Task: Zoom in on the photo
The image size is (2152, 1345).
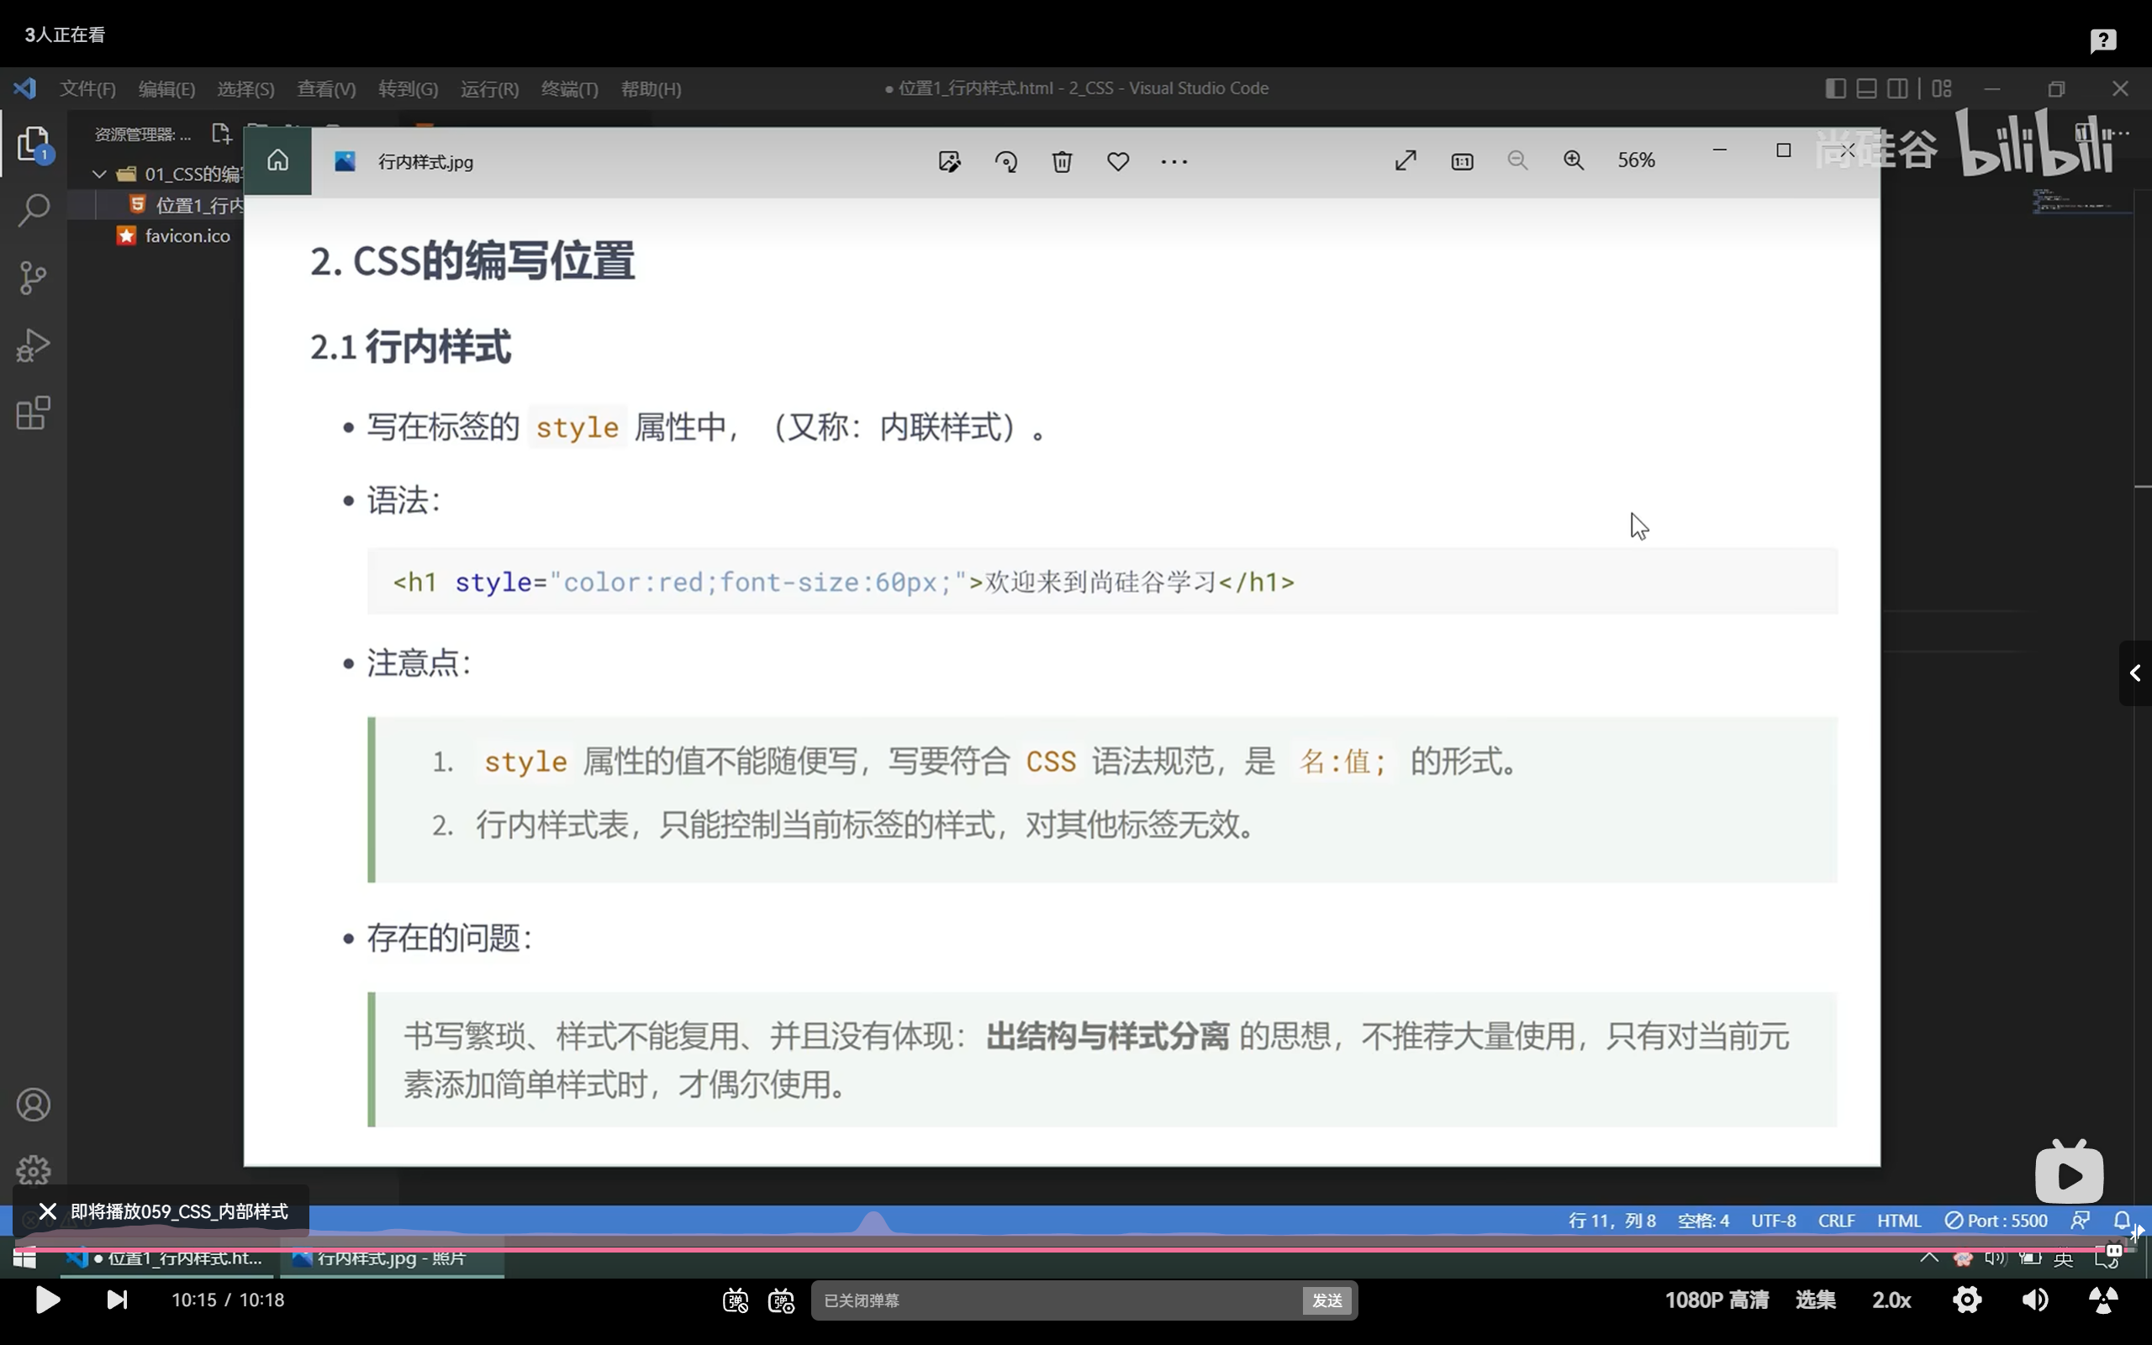Action: click(x=1574, y=160)
